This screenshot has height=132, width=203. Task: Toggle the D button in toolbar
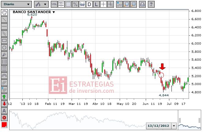[89, 4]
